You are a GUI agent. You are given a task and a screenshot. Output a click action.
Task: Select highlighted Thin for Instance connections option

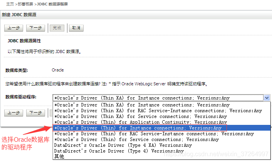[161, 128]
